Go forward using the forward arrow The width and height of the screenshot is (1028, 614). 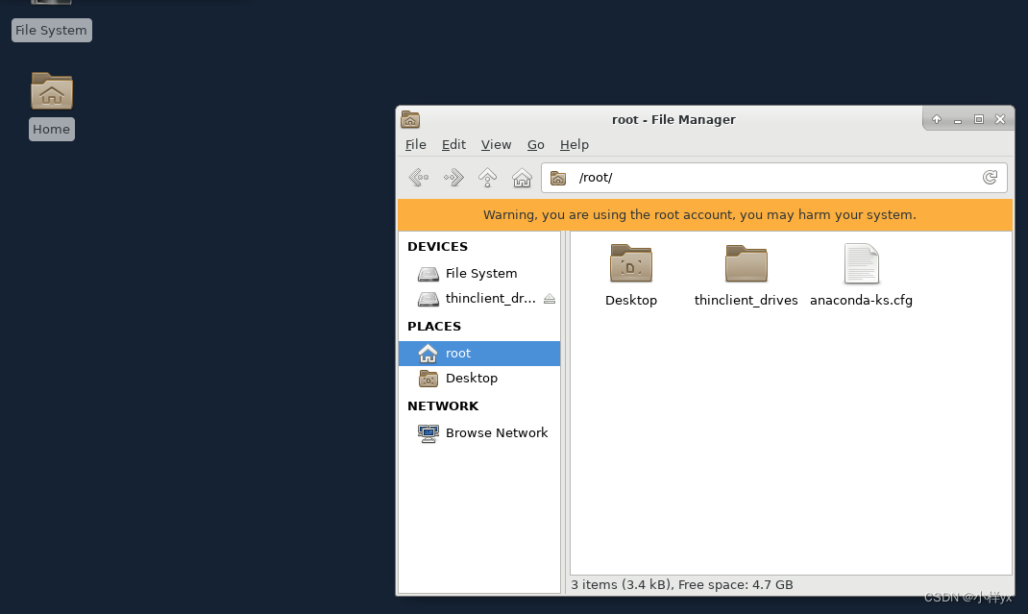tap(453, 177)
